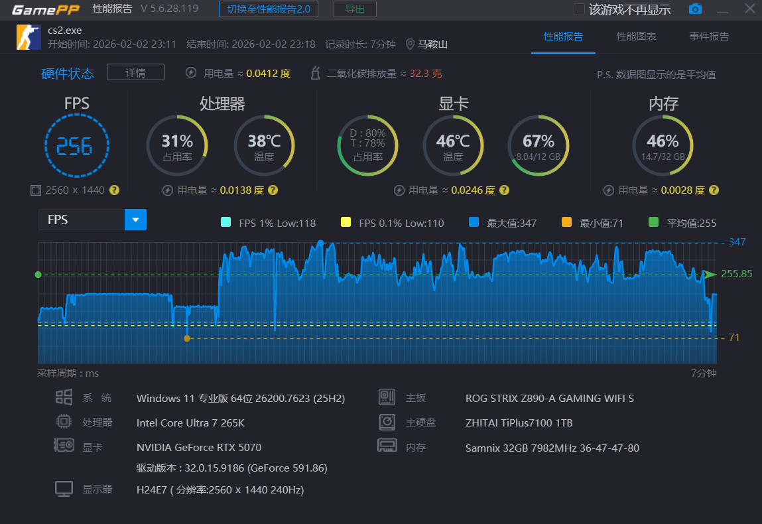Click the CPU 31% usage gauge
The image size is (762, 524).
coord(177,145)
